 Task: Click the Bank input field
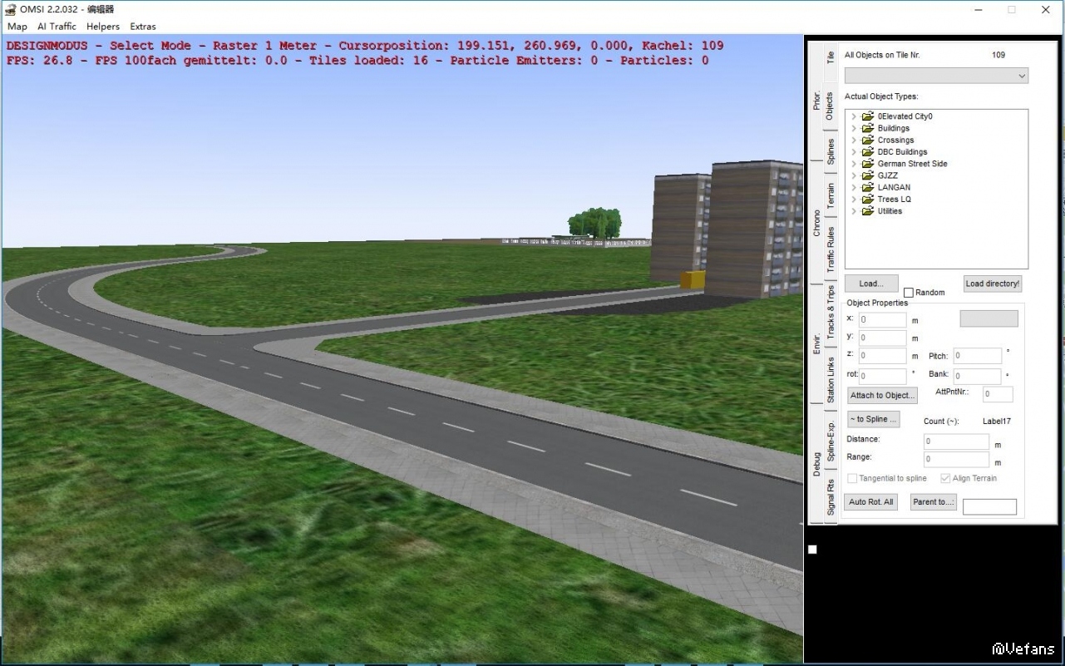coord(977,376)
